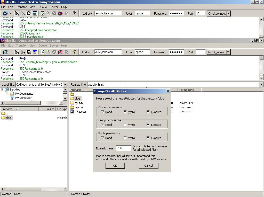Click Address field in gray-titled window
Screen dimensions: 264x197
pyautogui.click(x=108, y=52)
